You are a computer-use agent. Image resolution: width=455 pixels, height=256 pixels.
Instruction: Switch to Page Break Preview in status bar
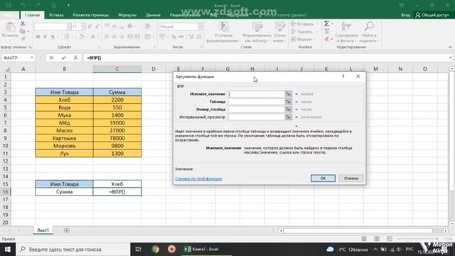(x=390, y=239)
